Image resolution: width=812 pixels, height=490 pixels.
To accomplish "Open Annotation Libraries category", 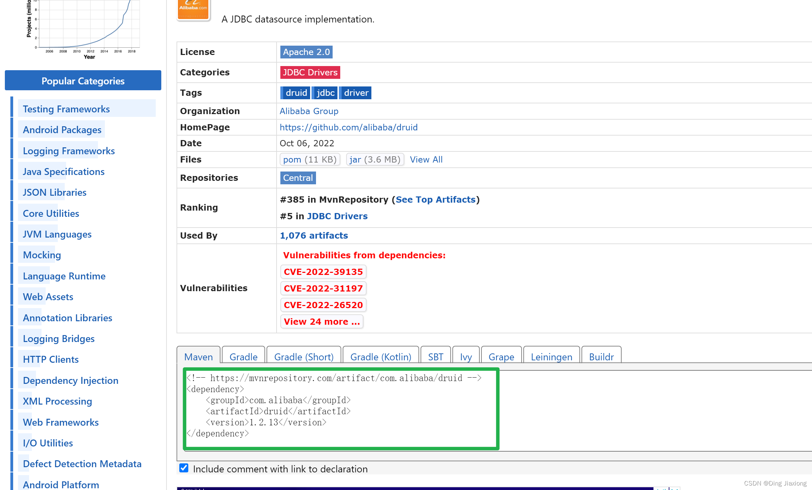I will (x=67, y=318).
